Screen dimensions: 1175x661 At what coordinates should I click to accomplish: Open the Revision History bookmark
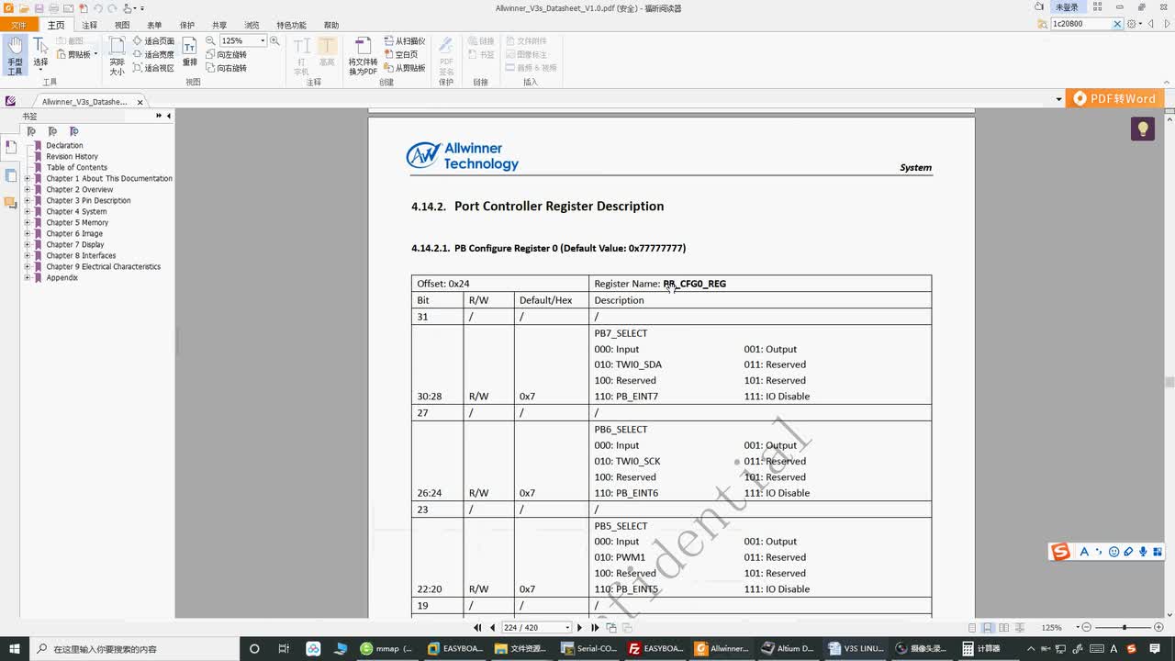[x=72, y=156]
